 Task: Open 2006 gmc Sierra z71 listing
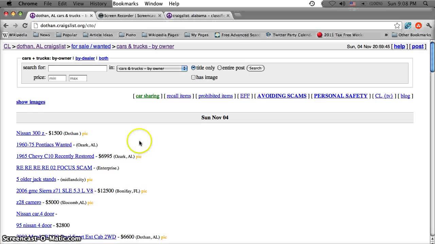click(x=55, y=191)
